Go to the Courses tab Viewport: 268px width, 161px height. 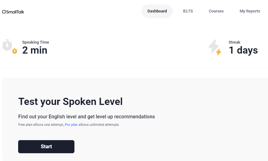coord(216,11)
